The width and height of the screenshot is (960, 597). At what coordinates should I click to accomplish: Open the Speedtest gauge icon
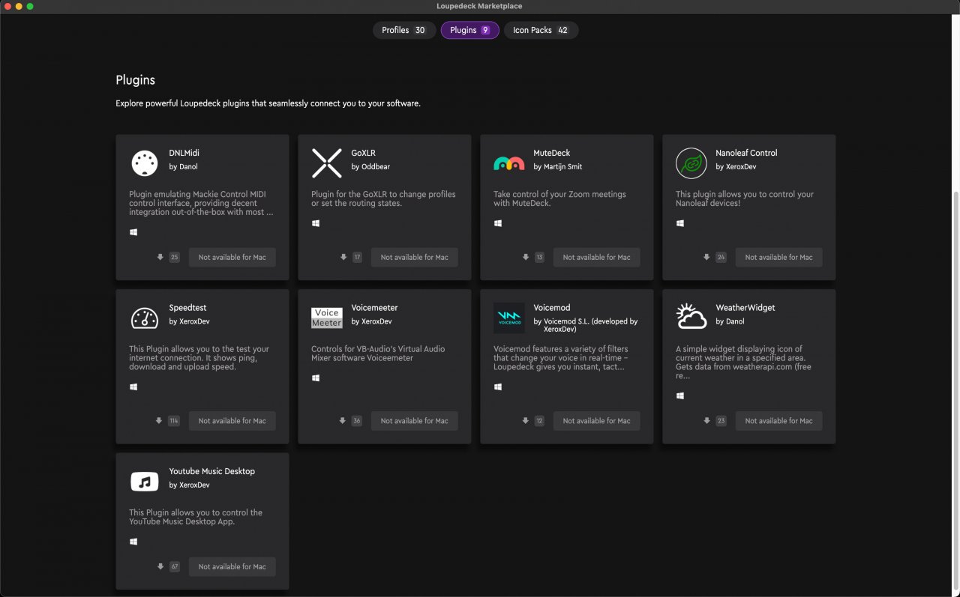click(x=145, y=318)
